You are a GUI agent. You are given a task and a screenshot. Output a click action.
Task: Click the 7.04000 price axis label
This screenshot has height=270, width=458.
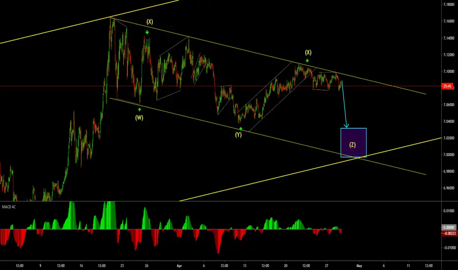(x=448, y=121)
